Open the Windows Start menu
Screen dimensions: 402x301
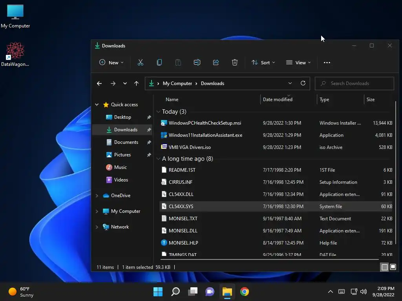coord(158,292)
